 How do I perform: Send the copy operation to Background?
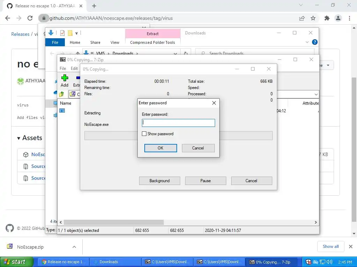click(160, 181)
